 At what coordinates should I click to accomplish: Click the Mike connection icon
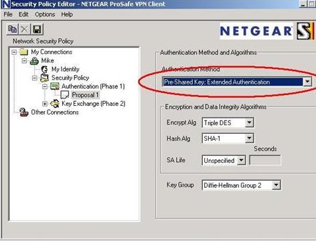click(x=34, y=61)
